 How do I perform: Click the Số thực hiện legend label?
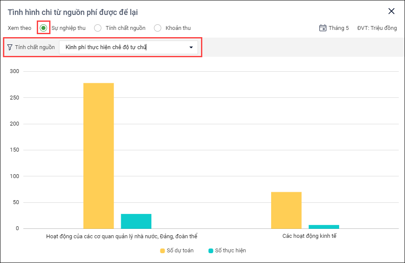tap(230, 251)
